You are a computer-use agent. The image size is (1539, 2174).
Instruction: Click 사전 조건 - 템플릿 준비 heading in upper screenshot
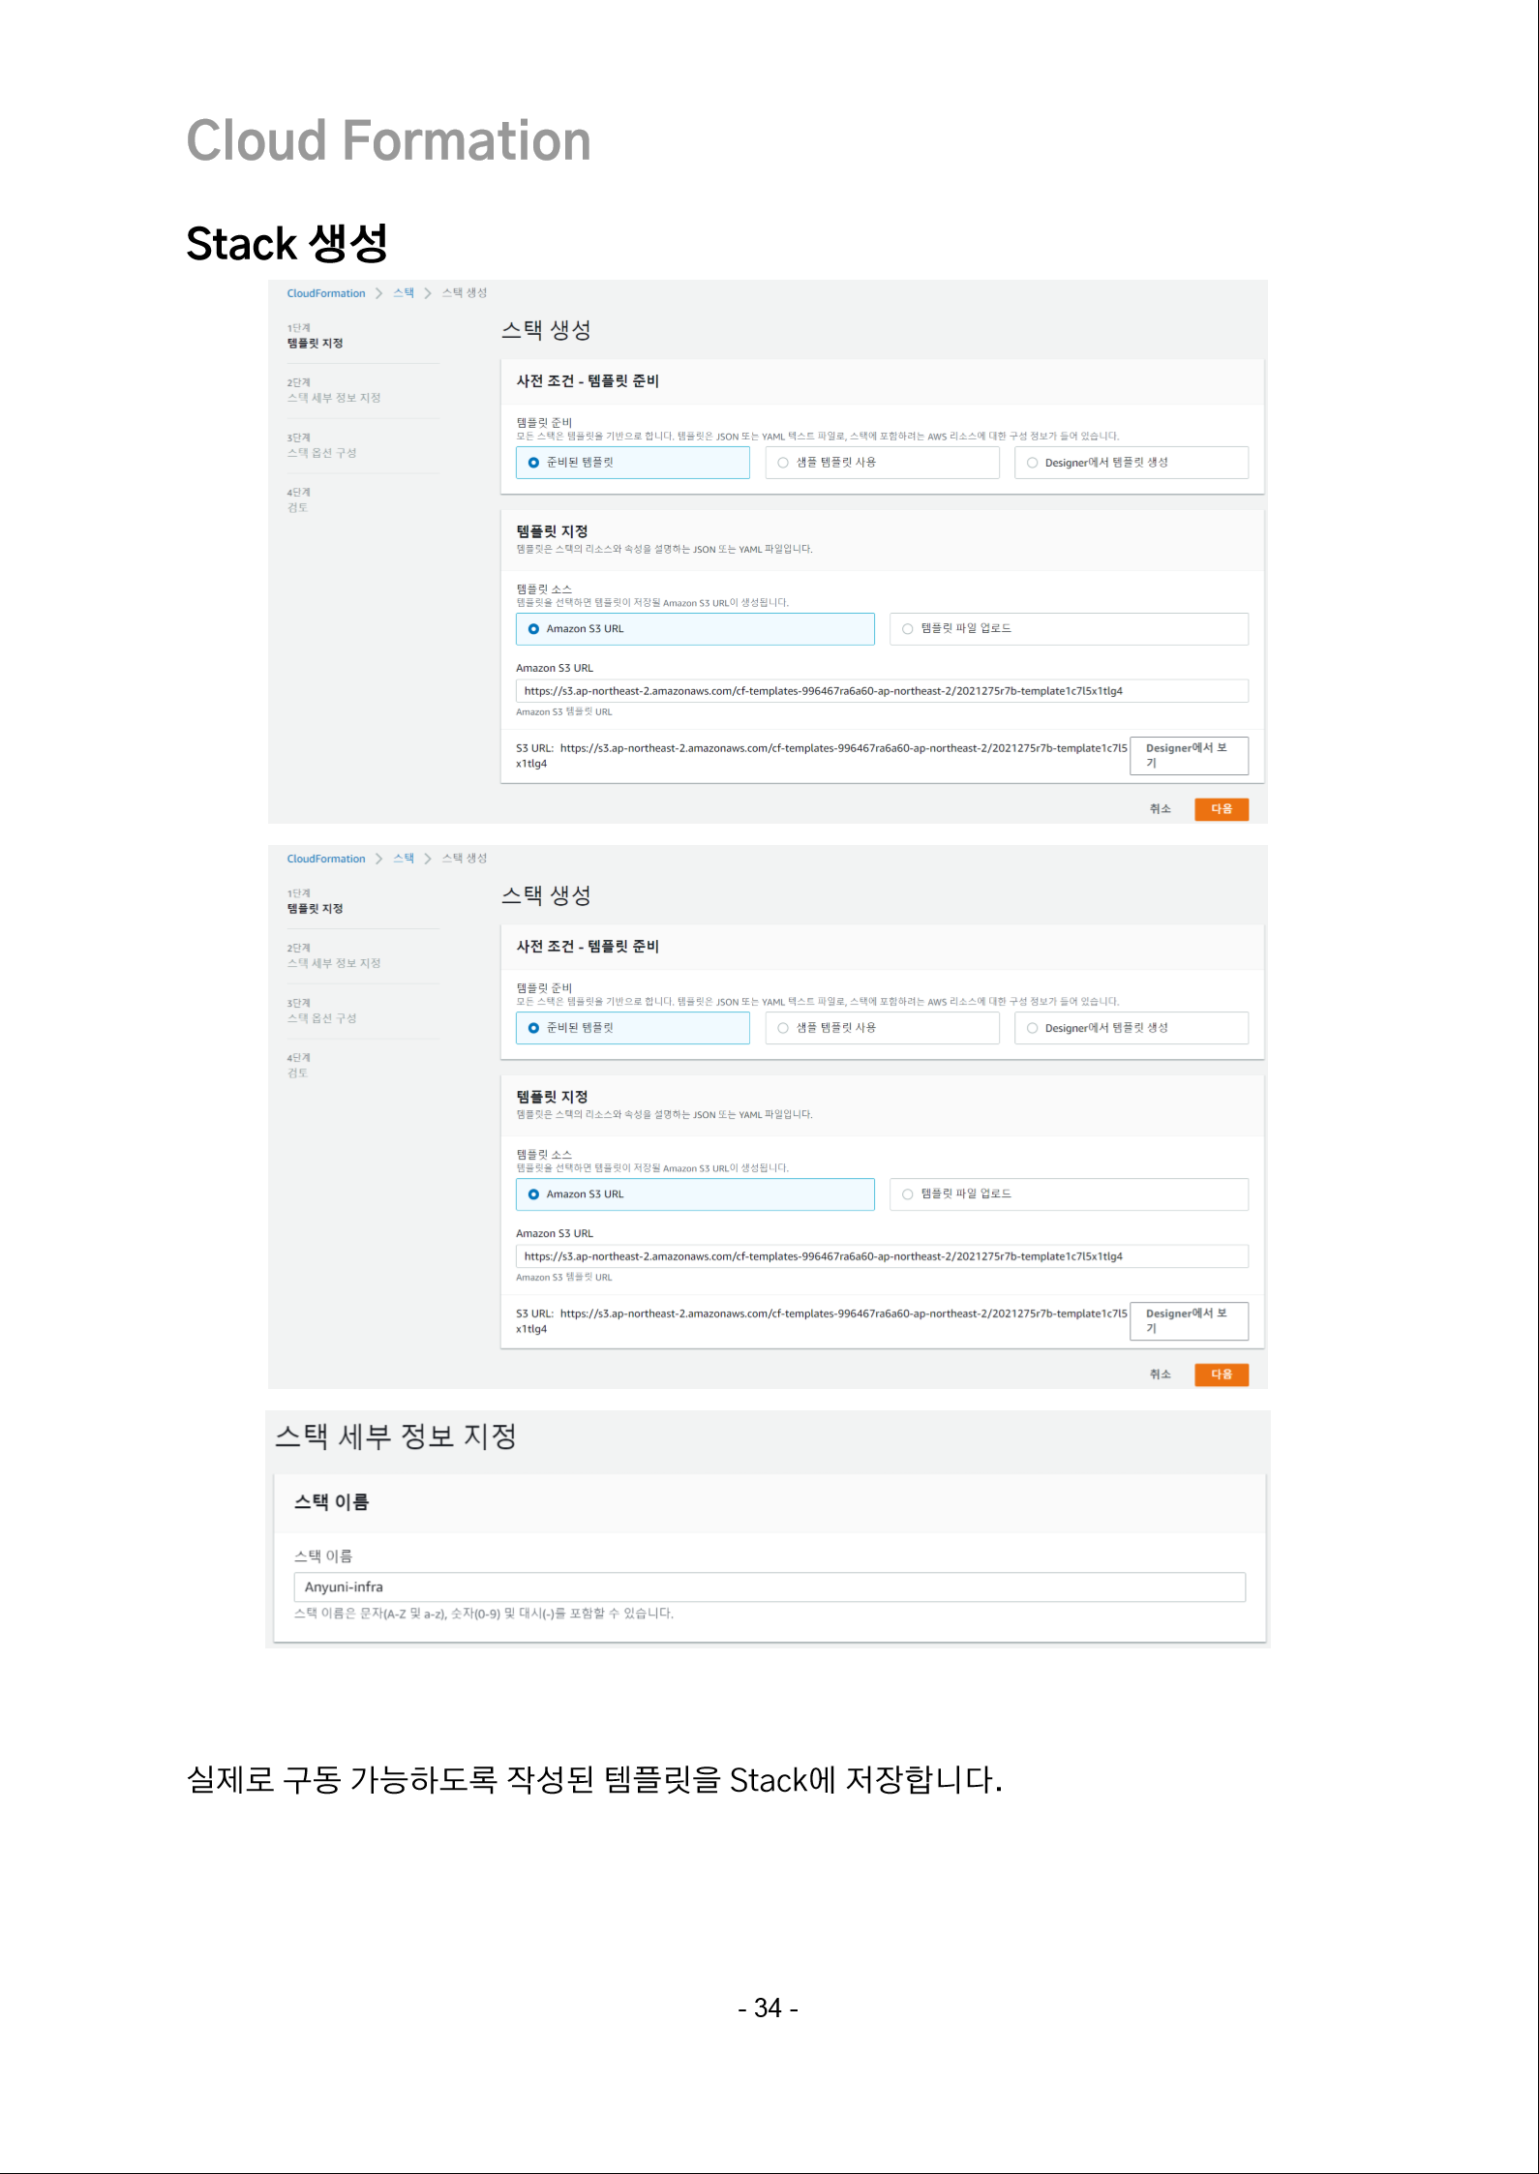pyautogui.click(x=588, y=381)
